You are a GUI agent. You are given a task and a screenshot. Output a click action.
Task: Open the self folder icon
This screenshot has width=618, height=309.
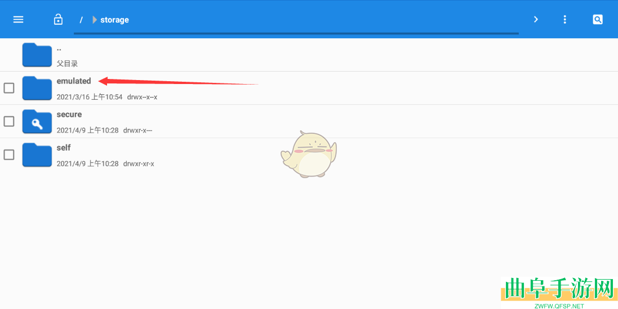[x=37, y=154]
